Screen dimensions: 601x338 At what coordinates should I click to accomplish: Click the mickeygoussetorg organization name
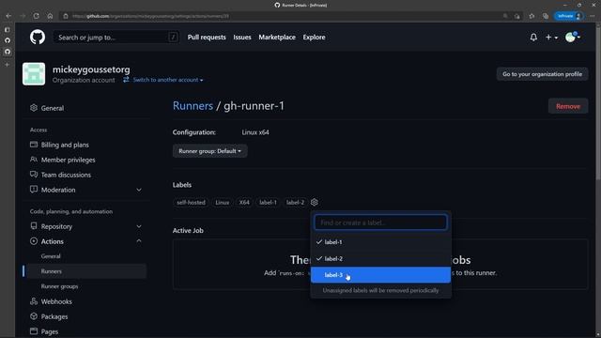coord(91,69)
